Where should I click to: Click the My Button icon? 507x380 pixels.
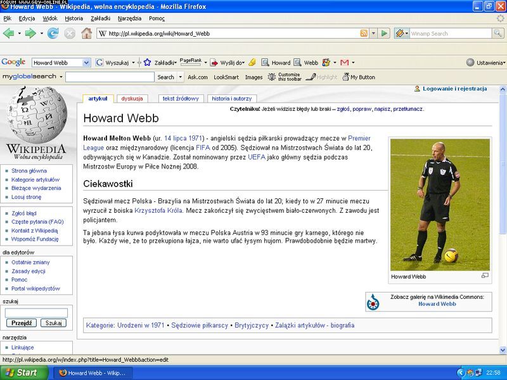click(345, 77)
